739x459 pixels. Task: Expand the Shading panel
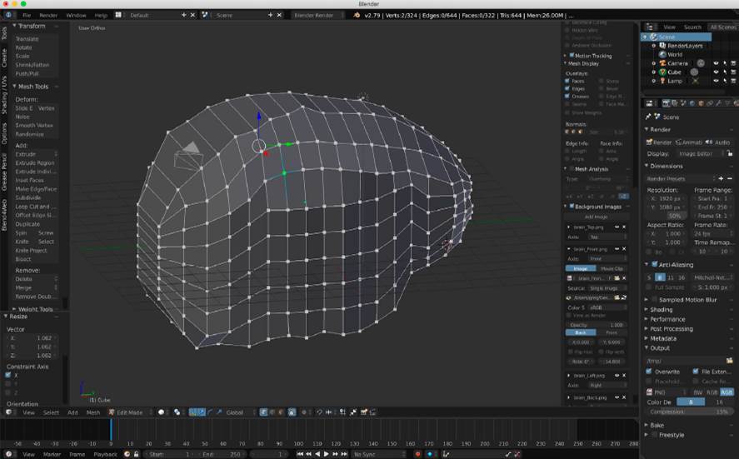coord(661,309)
